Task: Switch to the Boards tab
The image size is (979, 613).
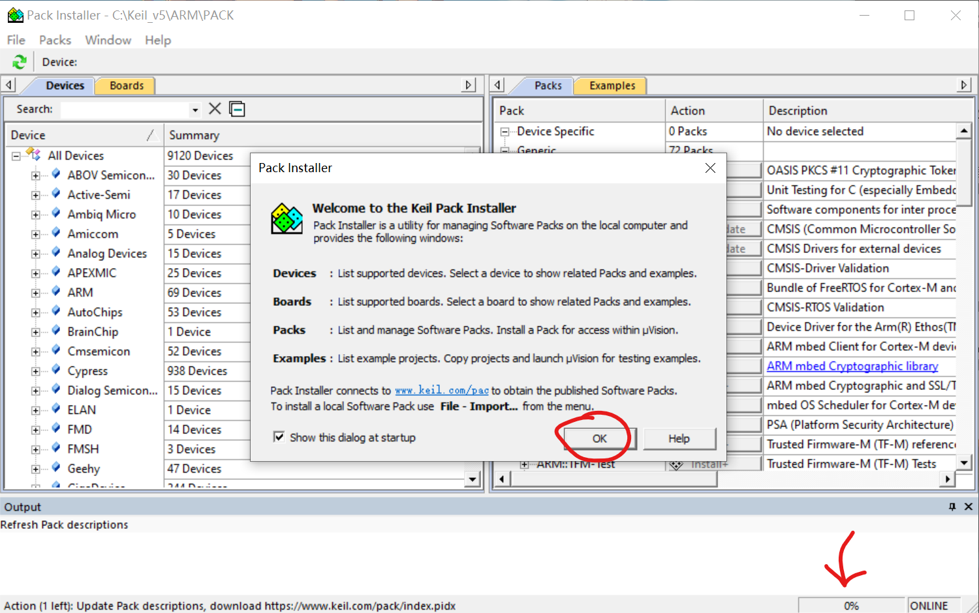Action: click(x=126, y=85)
